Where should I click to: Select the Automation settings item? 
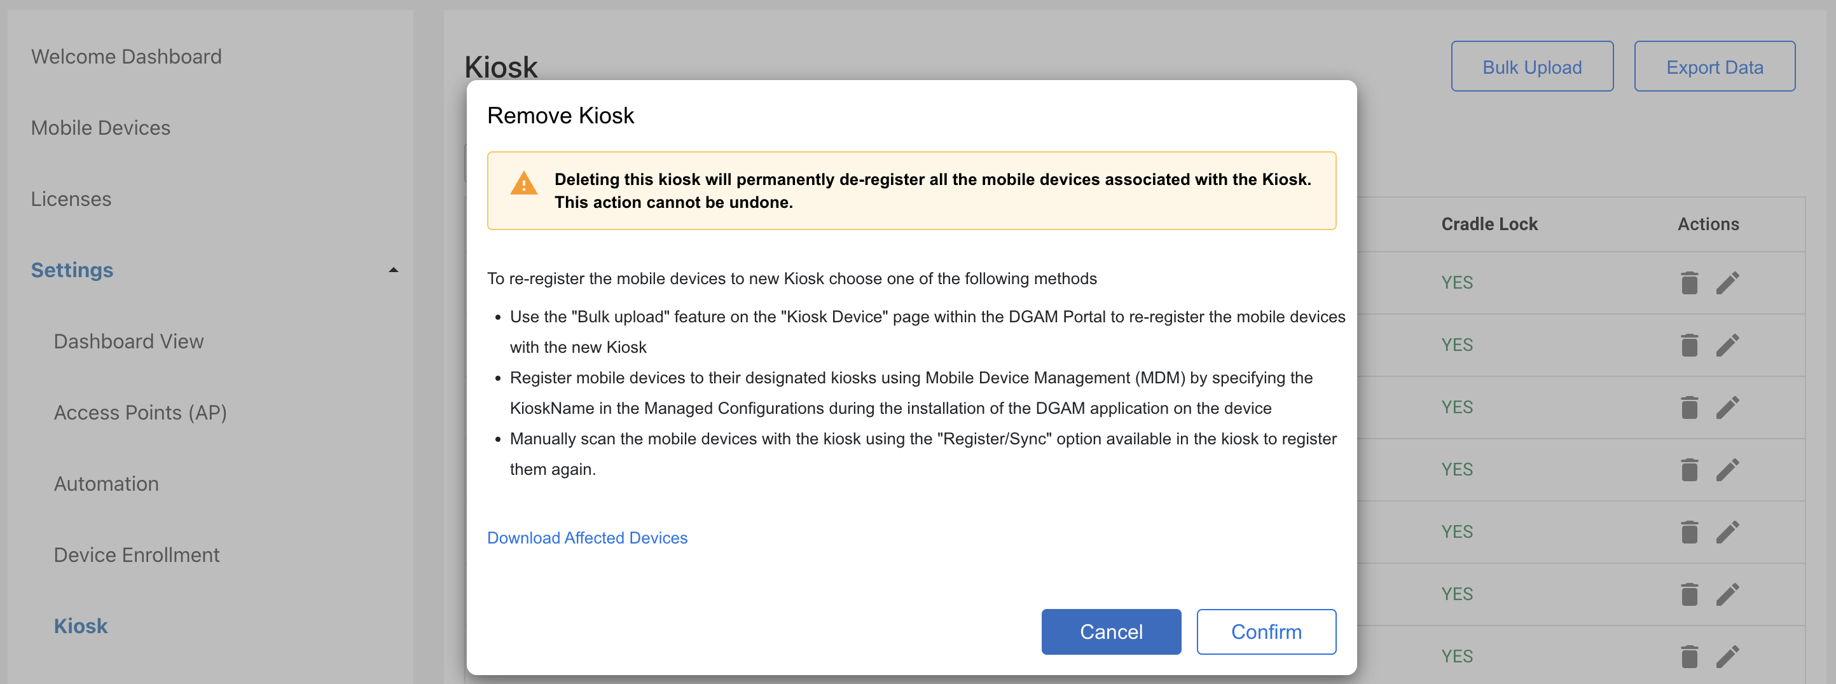(106, 484)
